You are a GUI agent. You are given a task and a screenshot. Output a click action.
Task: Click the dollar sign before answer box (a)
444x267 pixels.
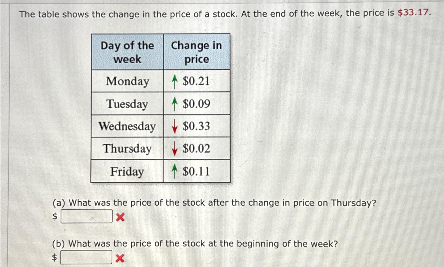coord(54,217)
